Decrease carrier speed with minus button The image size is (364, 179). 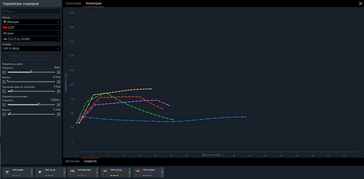[x=4, y=105]
